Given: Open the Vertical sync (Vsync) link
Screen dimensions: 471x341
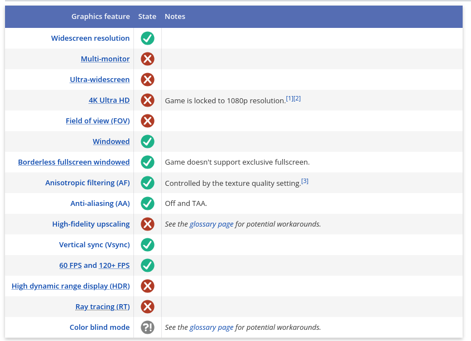Looking at the screenshot, I should 94,244.
